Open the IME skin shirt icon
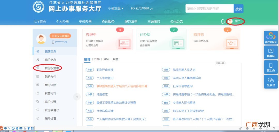The image size is (279, 132). coord(28,128)
